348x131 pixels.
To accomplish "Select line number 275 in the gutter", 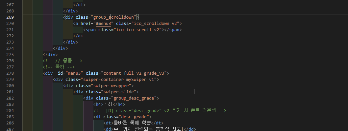I will pos(10,54).
